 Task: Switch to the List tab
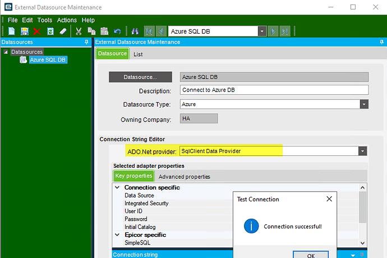click(138, 54)
